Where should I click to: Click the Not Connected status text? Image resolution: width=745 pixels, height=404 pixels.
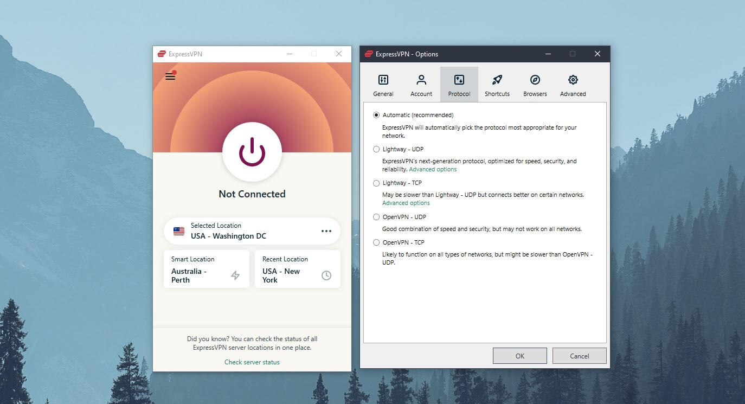(252, 194)
